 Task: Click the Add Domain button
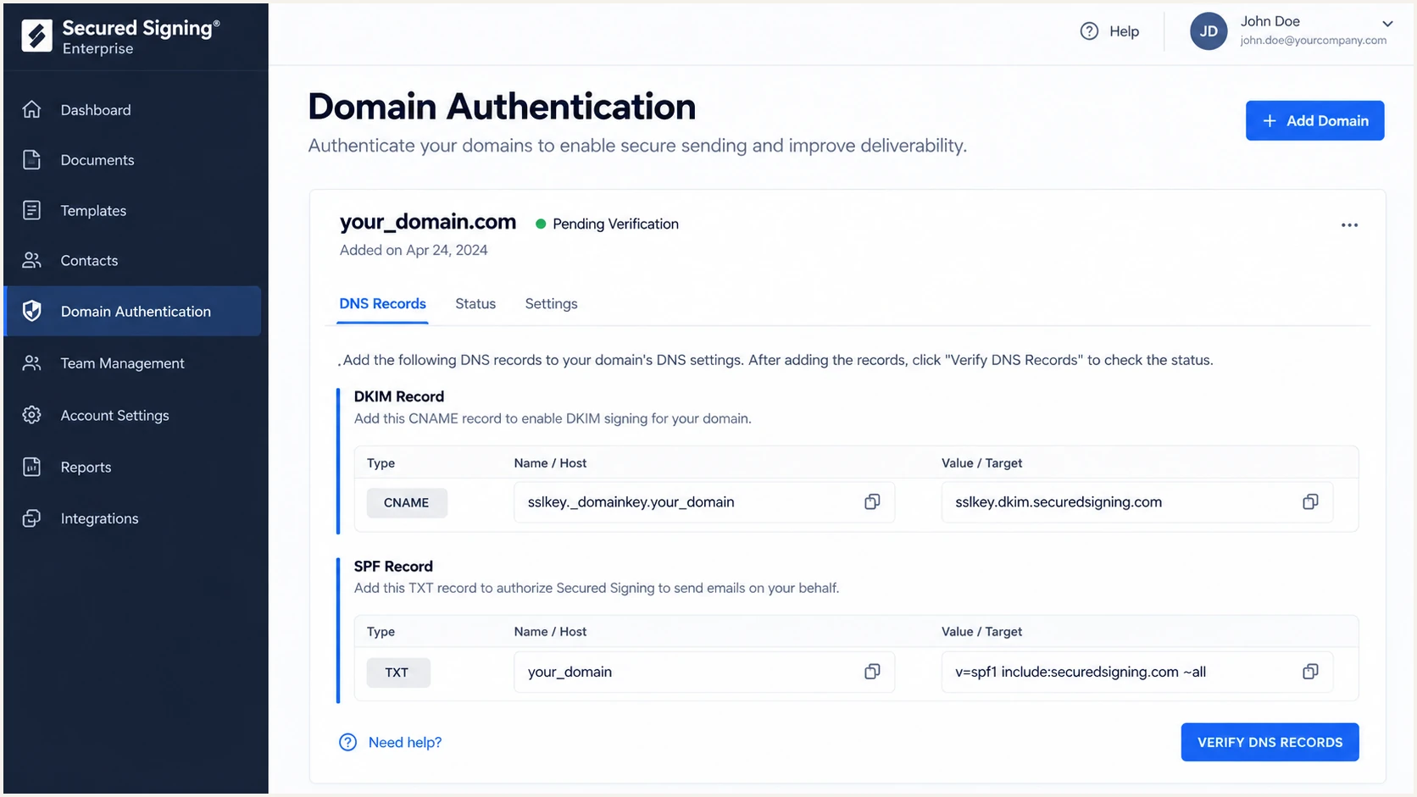(x=1314, y=121)
